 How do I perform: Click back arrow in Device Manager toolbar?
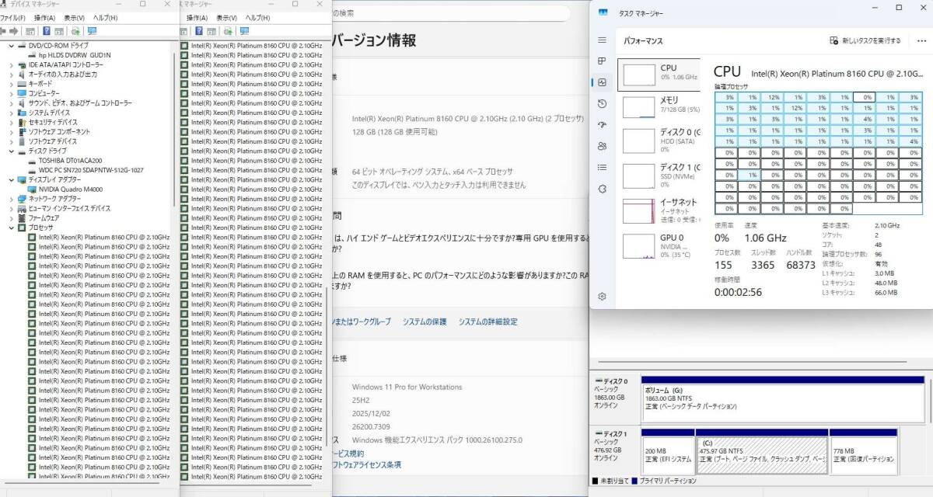pyautogui.click(x=4, y=31)
